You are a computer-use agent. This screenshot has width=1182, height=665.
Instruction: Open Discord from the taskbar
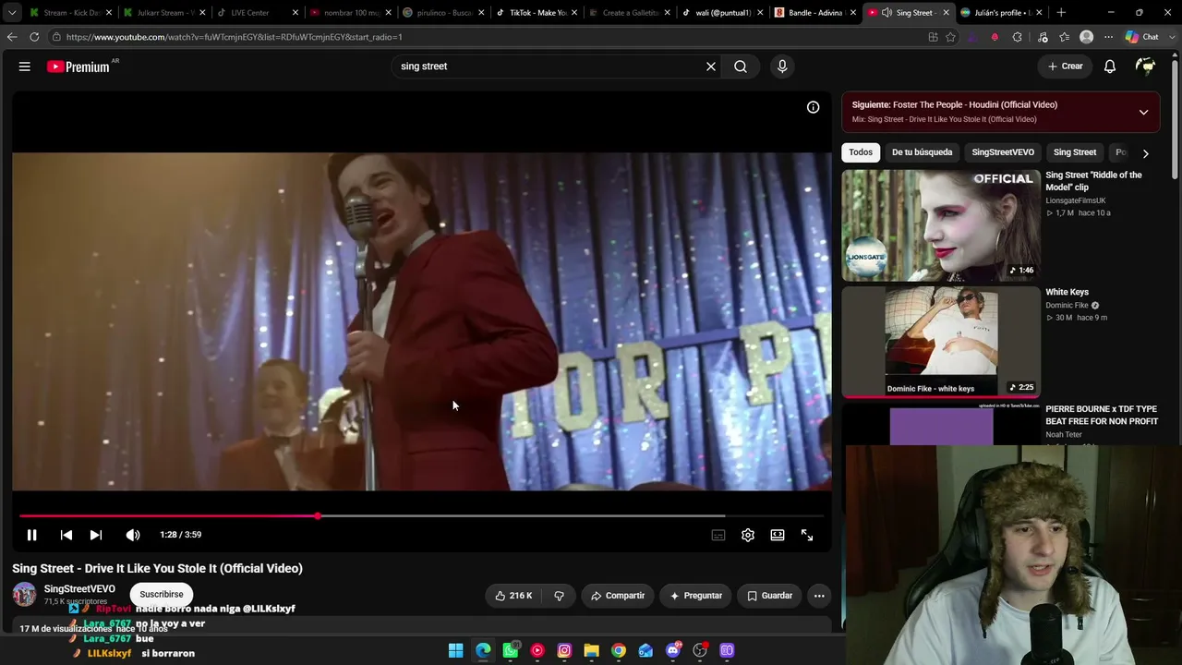click(x=673, y=650)
